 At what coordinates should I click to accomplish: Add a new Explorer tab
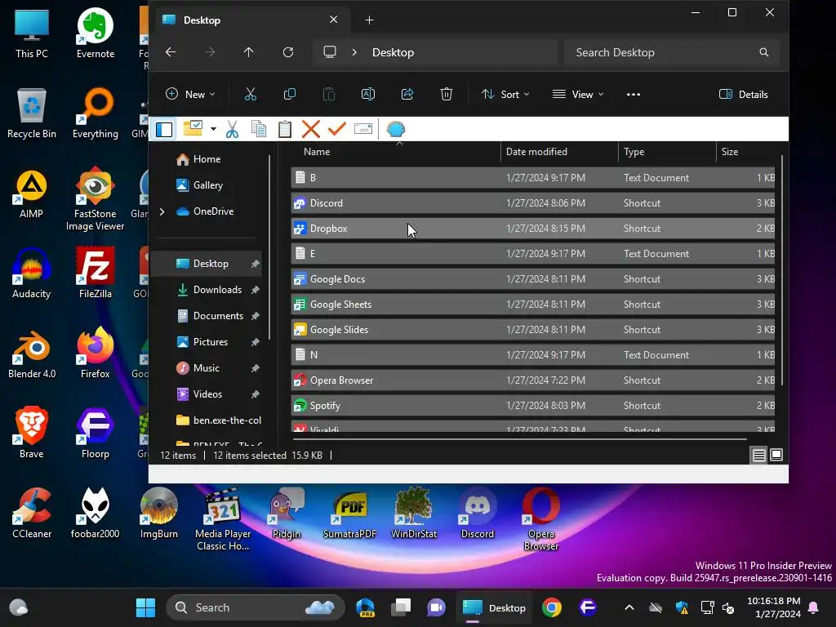click(x=370, y=20)
